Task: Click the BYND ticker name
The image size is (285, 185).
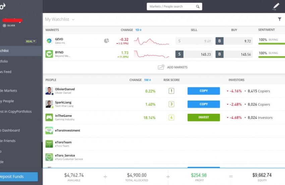Action: pos(59,52)
